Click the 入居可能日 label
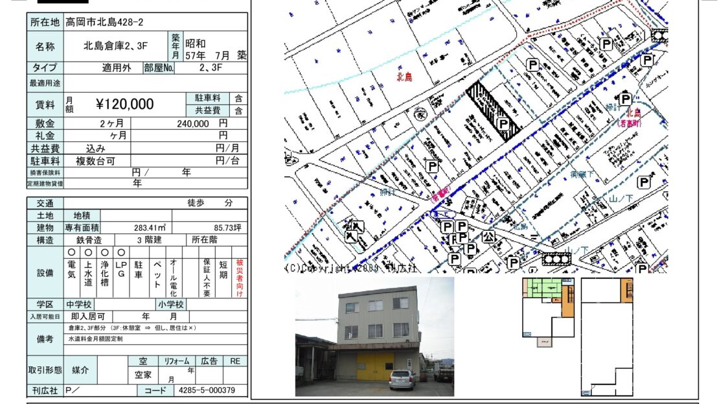 click(x=45, y=316)
